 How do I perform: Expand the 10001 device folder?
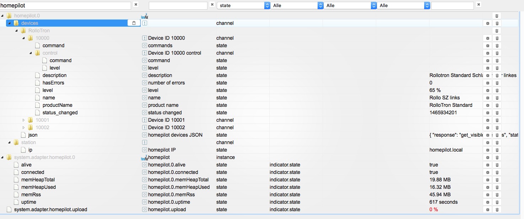point(24,120)
